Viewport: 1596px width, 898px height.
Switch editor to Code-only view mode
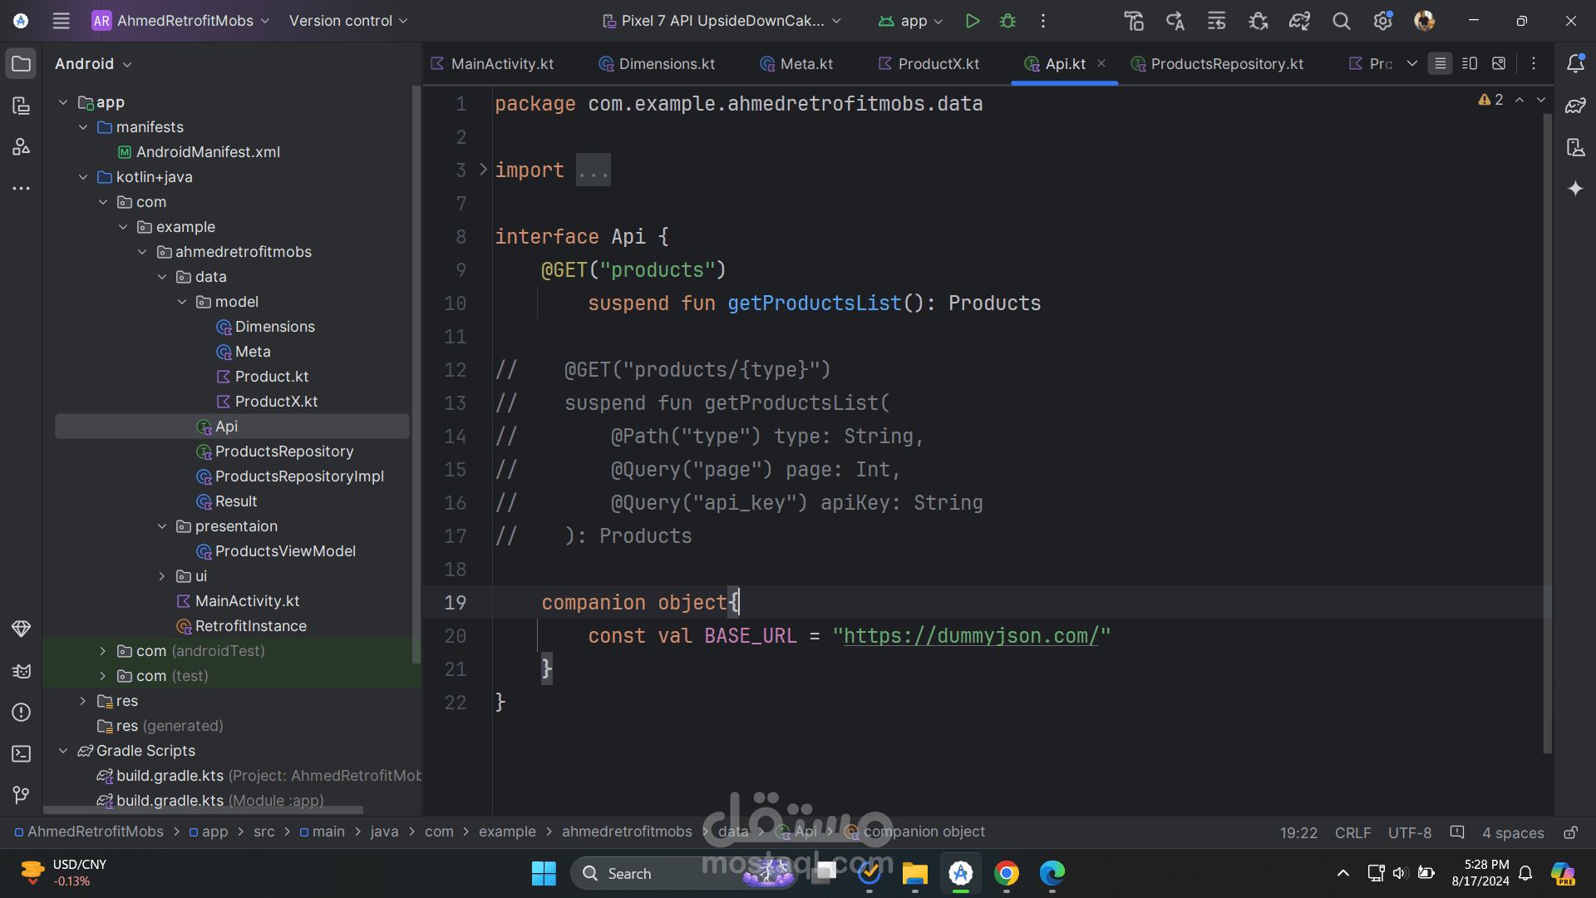[x=1440, y=64]
